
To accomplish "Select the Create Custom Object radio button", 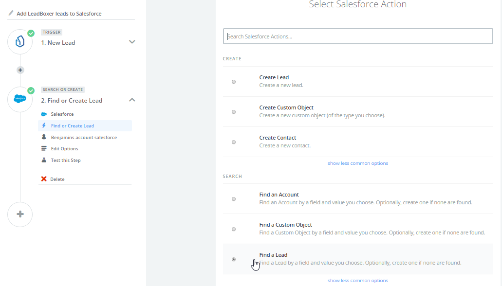I will (x=234, y=112).
